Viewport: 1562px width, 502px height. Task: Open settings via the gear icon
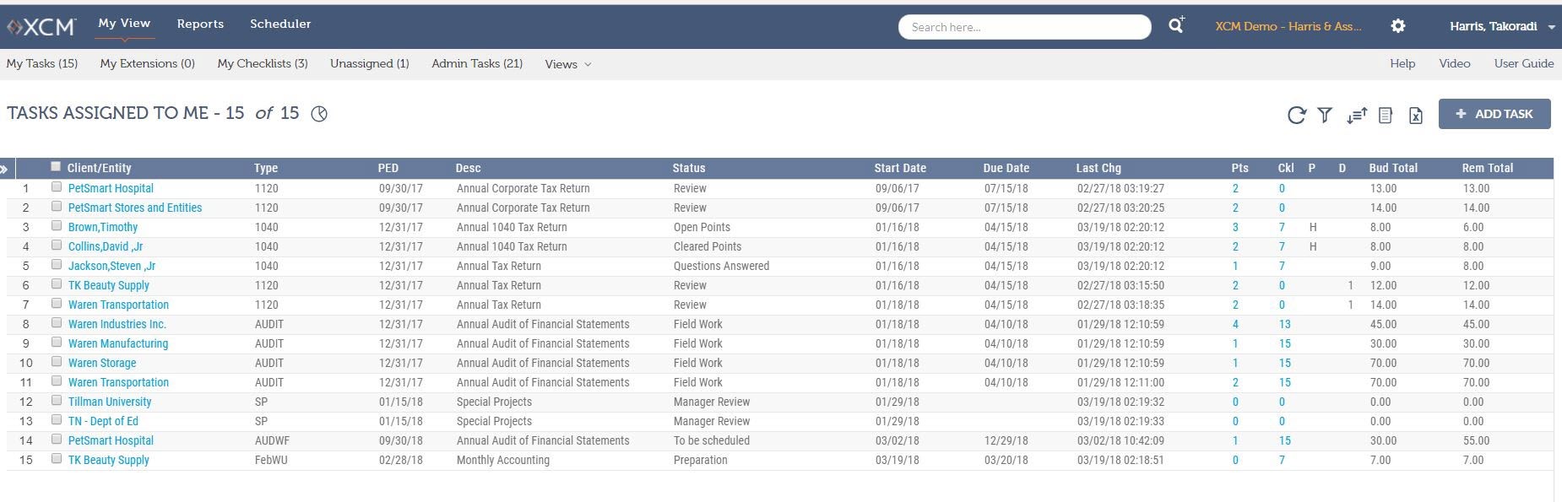(x=1398, y=26)
